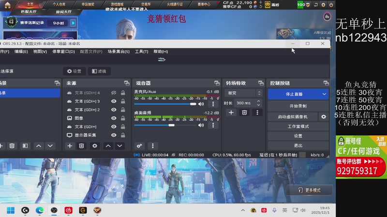Decrease the 时长 duration with down arrow

pyautogui.click(x=258, y=105)
